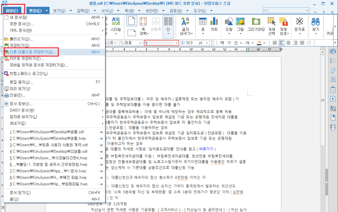Toggle left paragraph alignment
The image size is (338, 212).
pyautogui.click(x=281, y=43)
